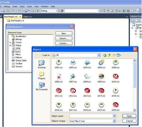
Task: Click the New button in Add Resource
Action: (x=64, y=33)
